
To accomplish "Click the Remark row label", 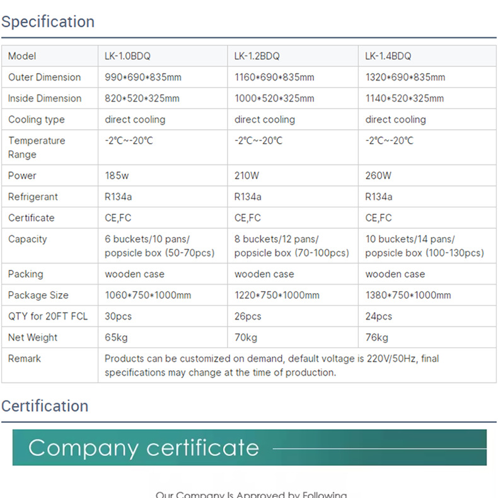I will tap(24, 359).
